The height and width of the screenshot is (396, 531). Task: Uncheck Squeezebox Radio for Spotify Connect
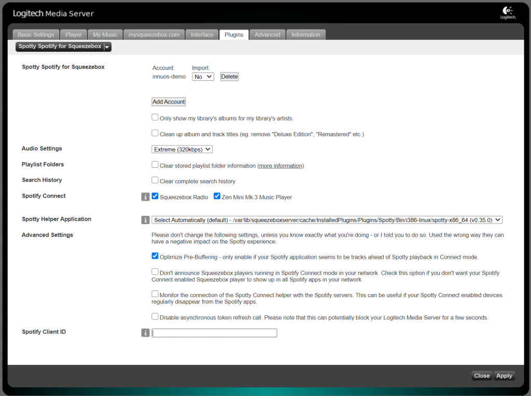[x=155, y=196]
